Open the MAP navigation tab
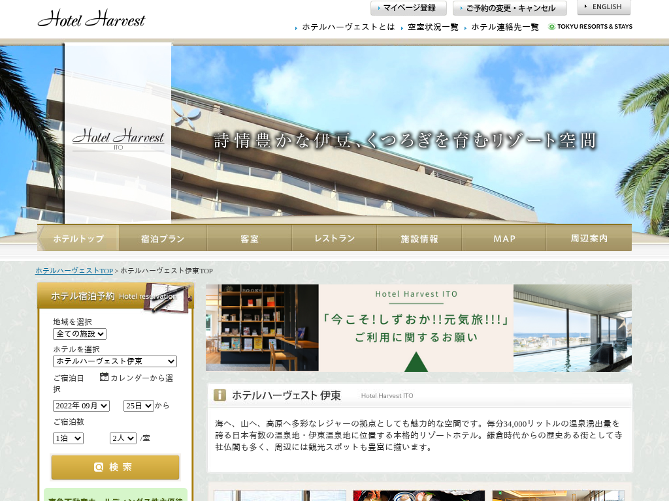Image resolution: width=669 pixels, height=501 pixels. tap(504, 239)
